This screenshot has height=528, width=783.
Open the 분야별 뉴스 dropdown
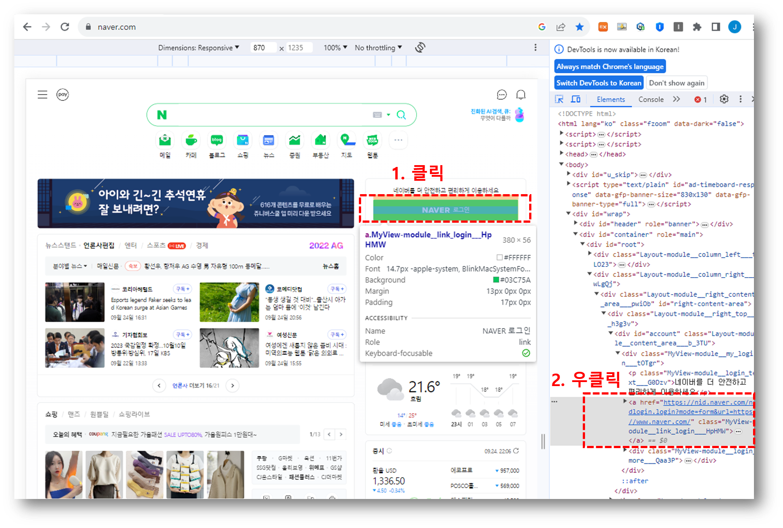[70, 266]
